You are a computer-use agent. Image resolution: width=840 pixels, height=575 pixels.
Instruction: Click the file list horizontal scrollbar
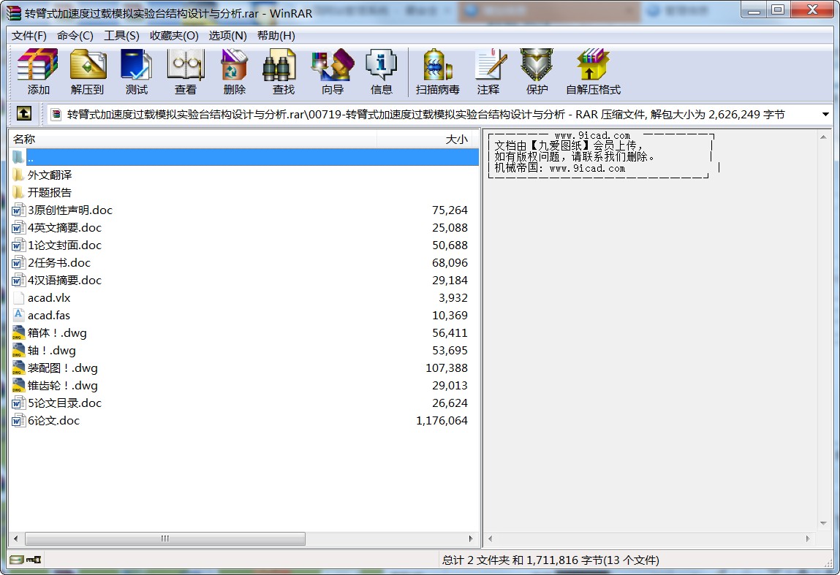[165, 539]
